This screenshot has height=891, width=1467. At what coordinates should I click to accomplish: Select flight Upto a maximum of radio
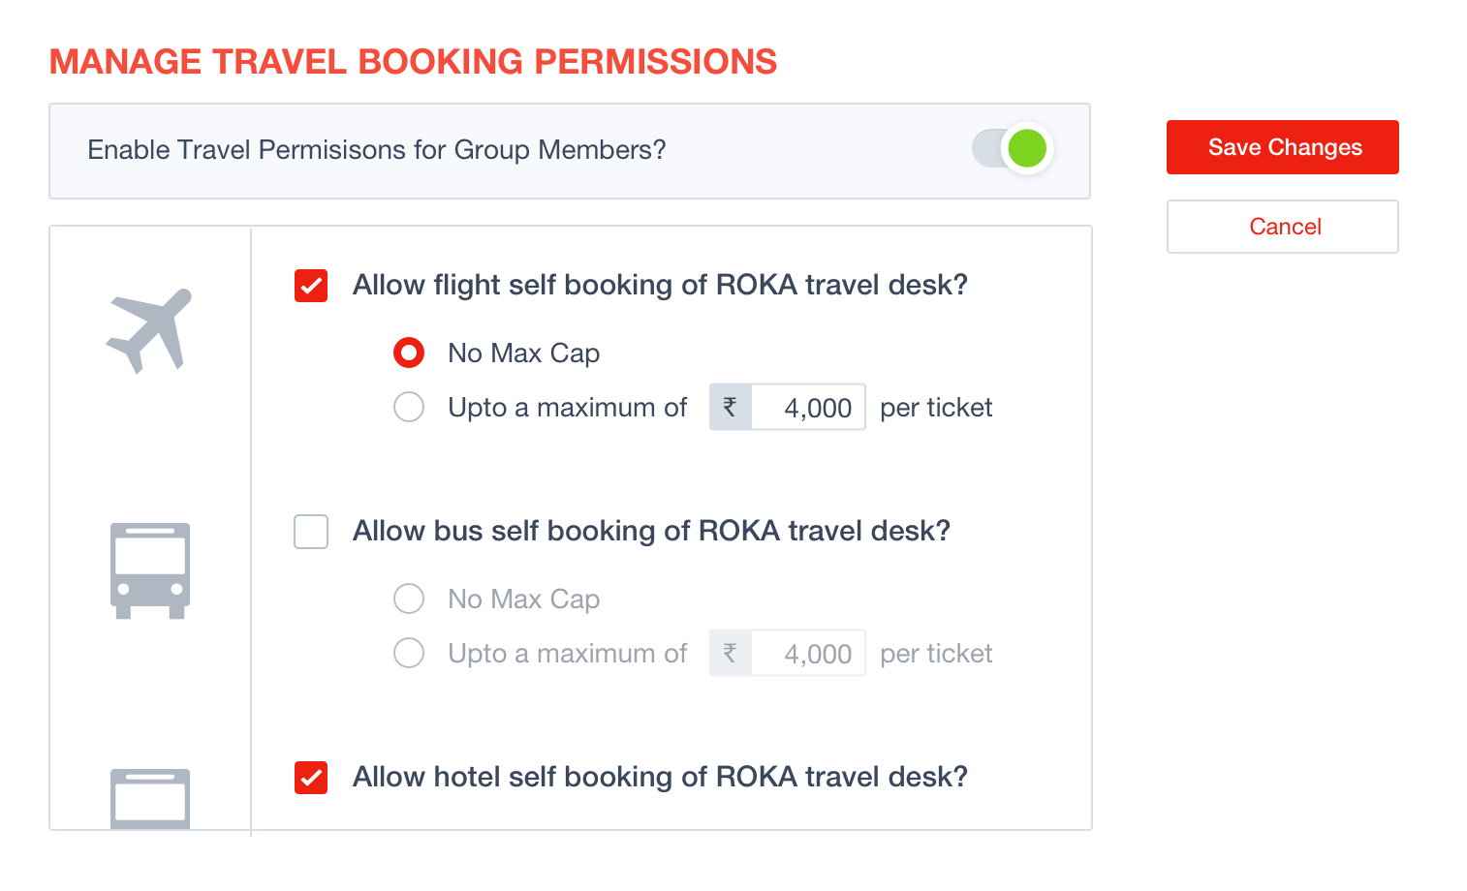point(409,407)
